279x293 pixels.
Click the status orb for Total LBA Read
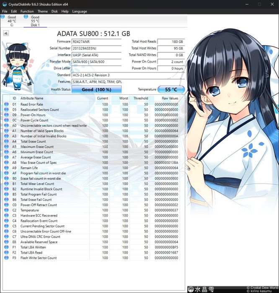pyautogui.click(x=6, y=252)
